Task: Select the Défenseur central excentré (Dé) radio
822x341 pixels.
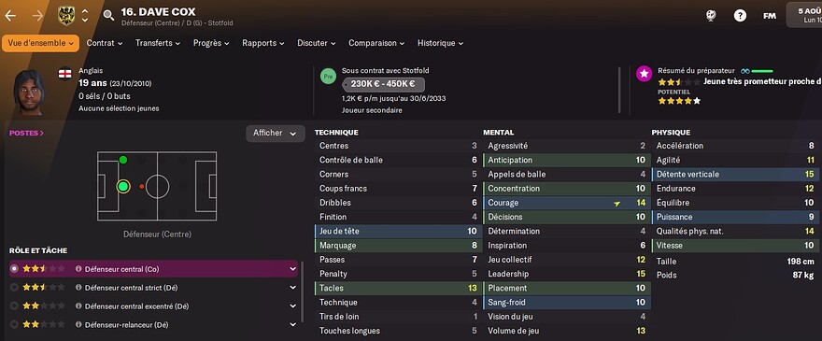Action: (14, 305)
